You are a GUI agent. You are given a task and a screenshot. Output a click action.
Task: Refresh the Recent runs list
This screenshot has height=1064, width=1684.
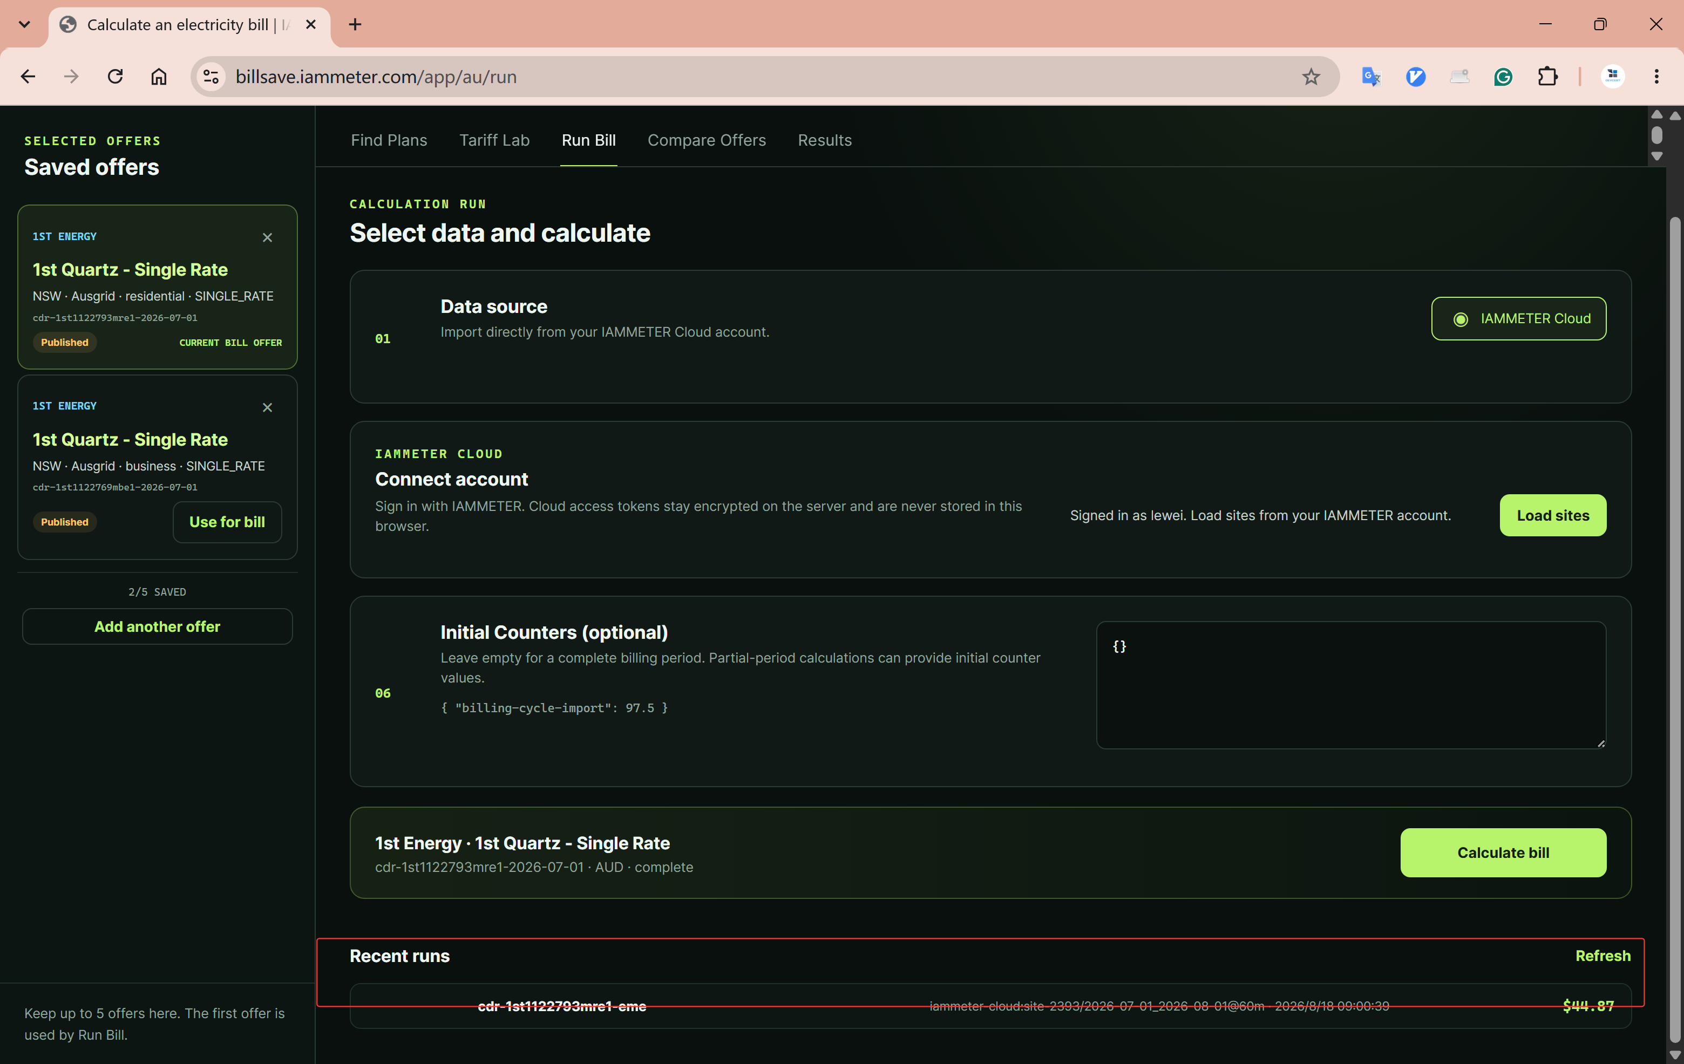click(1603, 956)
